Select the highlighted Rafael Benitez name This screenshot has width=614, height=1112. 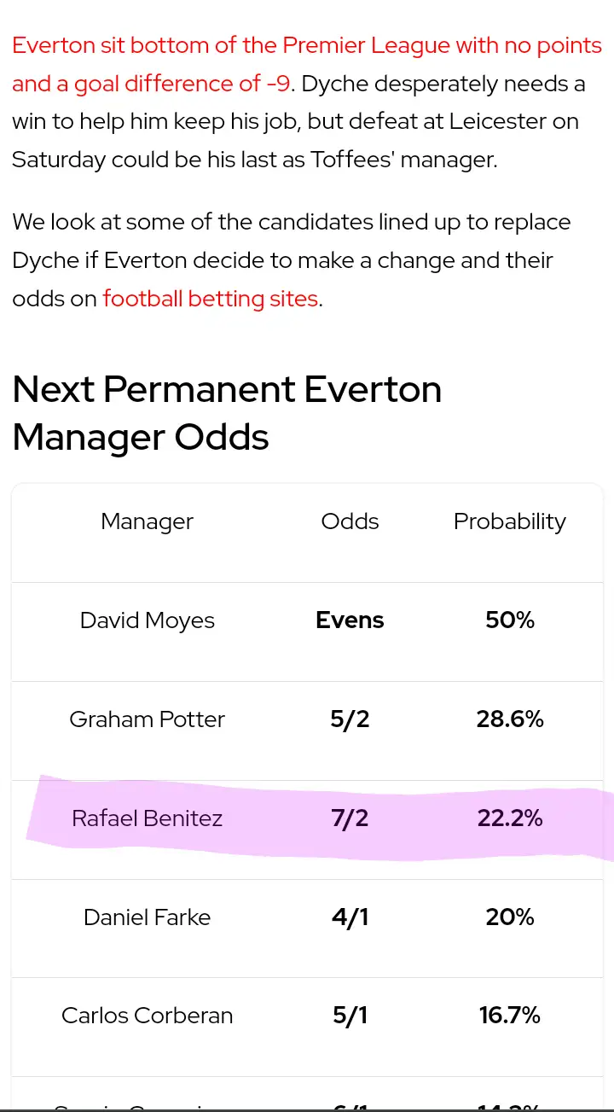147,818
